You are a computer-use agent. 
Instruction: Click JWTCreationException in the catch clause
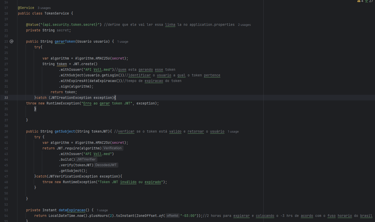(71, 98)
